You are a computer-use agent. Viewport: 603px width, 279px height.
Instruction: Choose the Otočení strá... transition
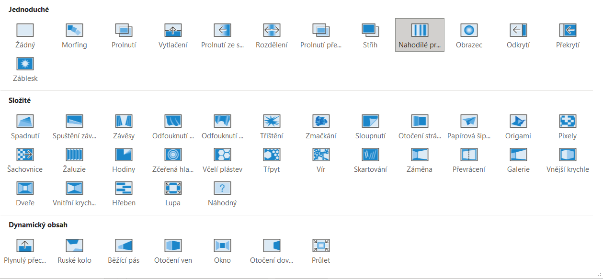(x=420, y=126)
